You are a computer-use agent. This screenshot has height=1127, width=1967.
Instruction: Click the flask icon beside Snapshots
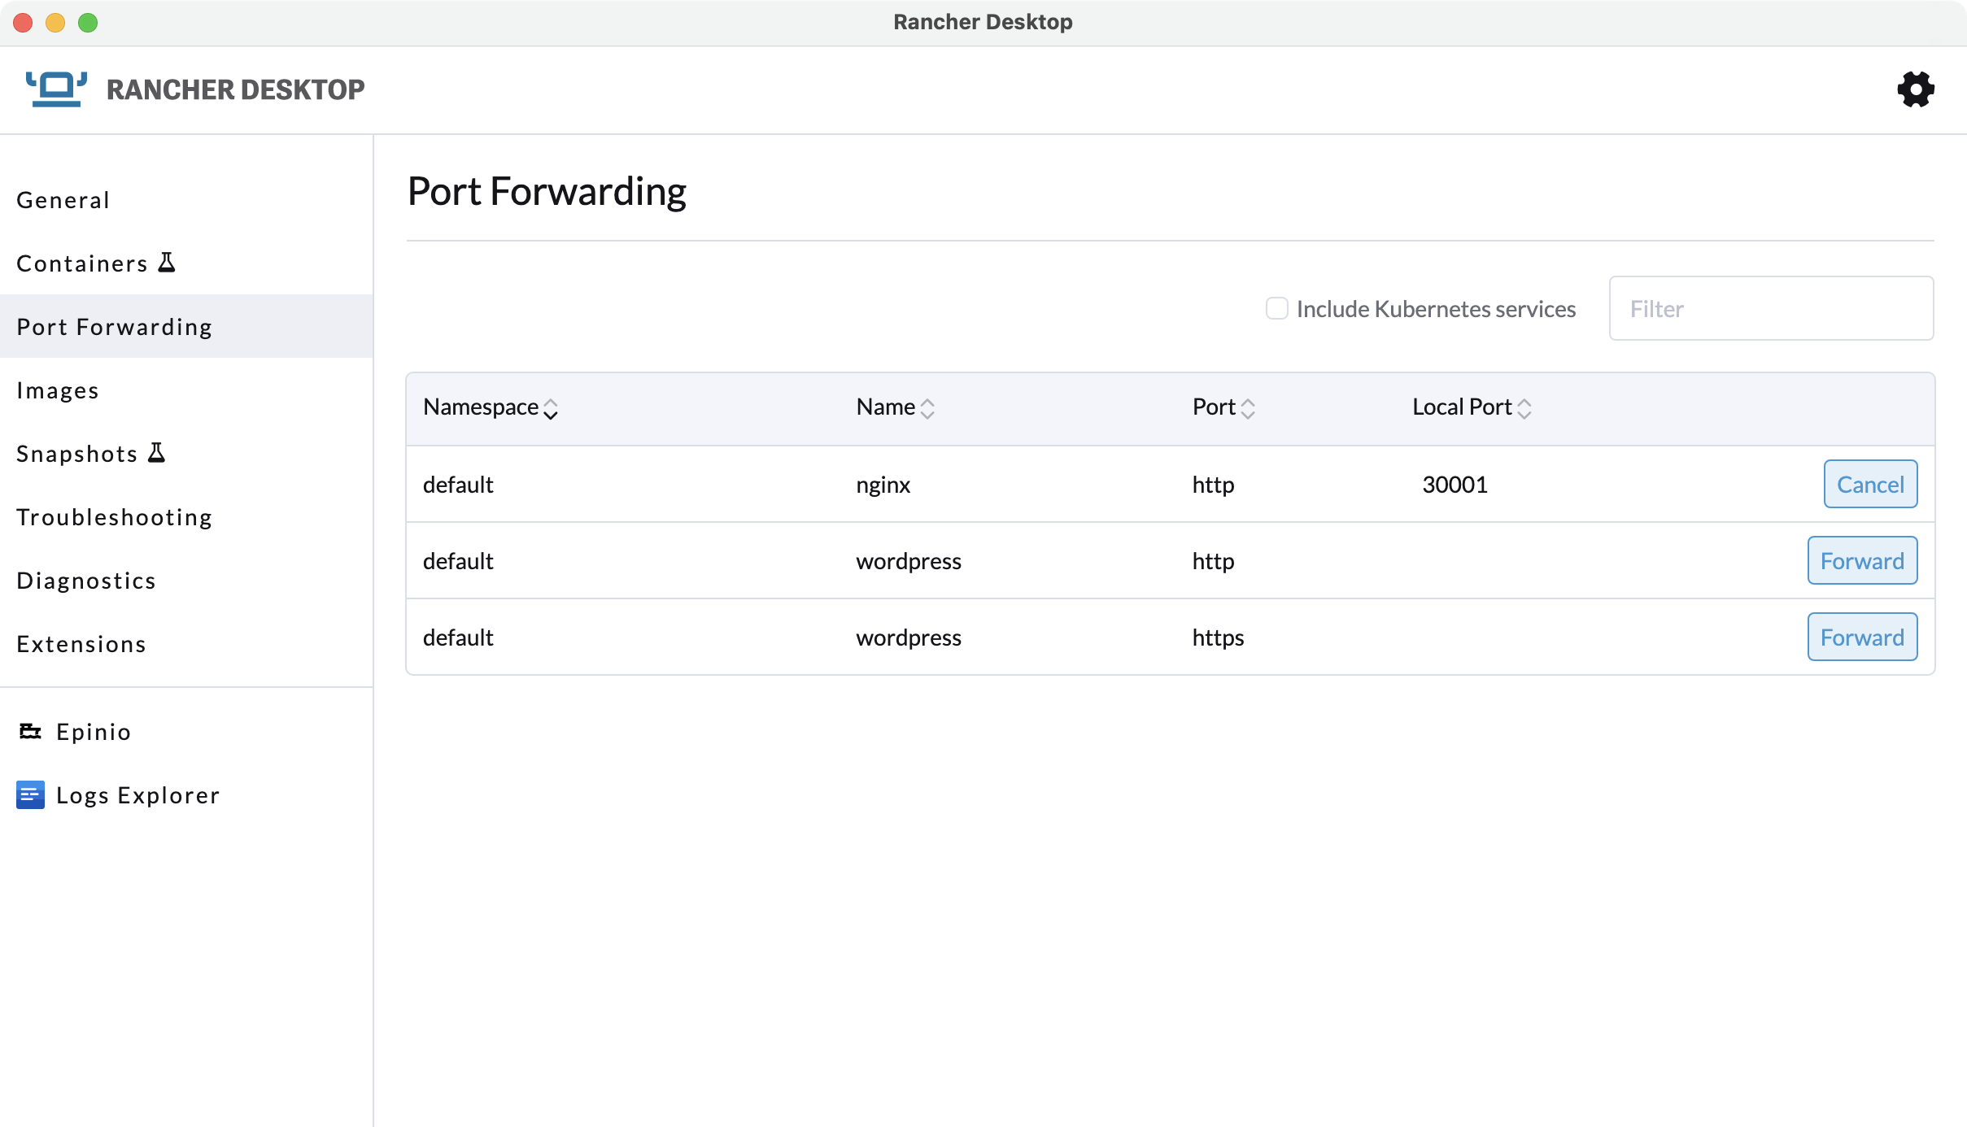(157, 453)
